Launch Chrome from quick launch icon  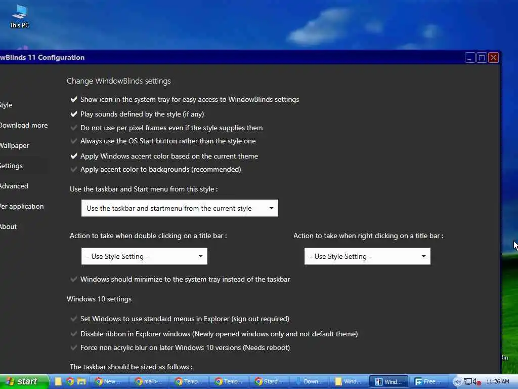pyautogui.click(x=70, y=382)
